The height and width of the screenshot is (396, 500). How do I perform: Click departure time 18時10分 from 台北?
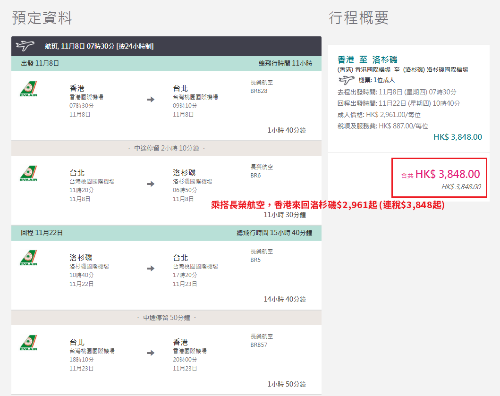(82, 359)
